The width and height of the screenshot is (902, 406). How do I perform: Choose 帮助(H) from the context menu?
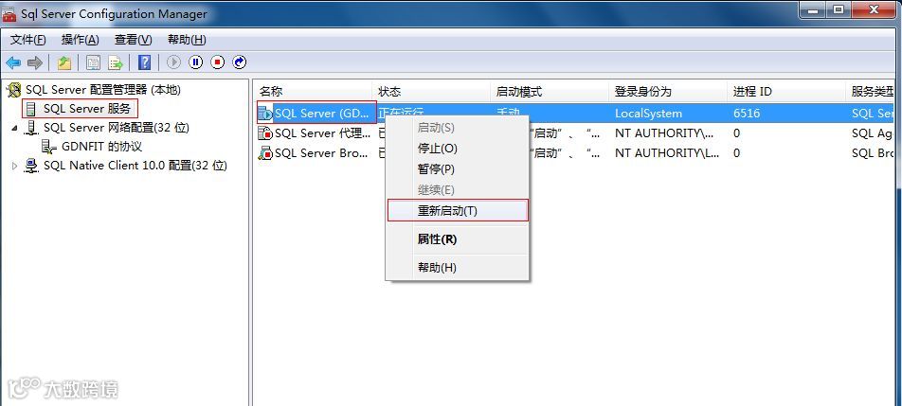(x=458, y=267)
